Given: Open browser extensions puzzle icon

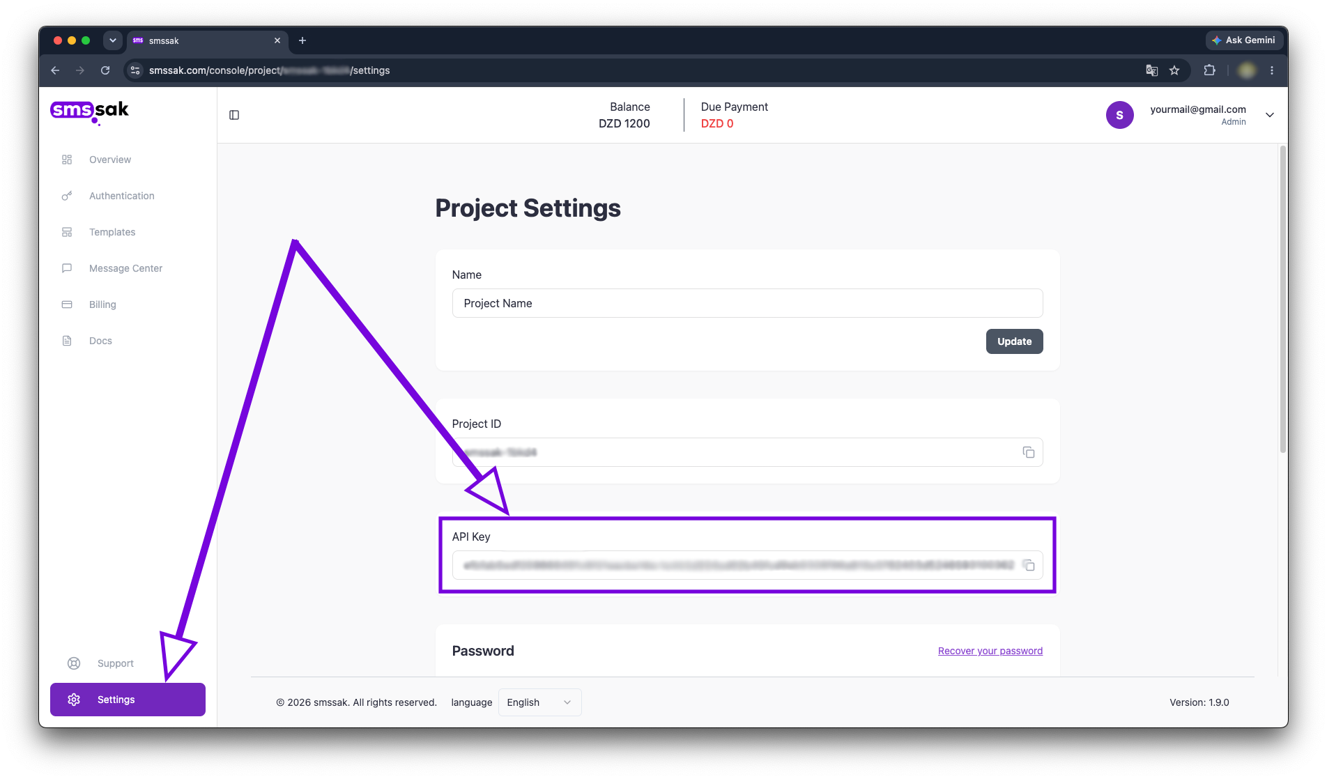Looking at the screenshot, I should pos(1210,70).
